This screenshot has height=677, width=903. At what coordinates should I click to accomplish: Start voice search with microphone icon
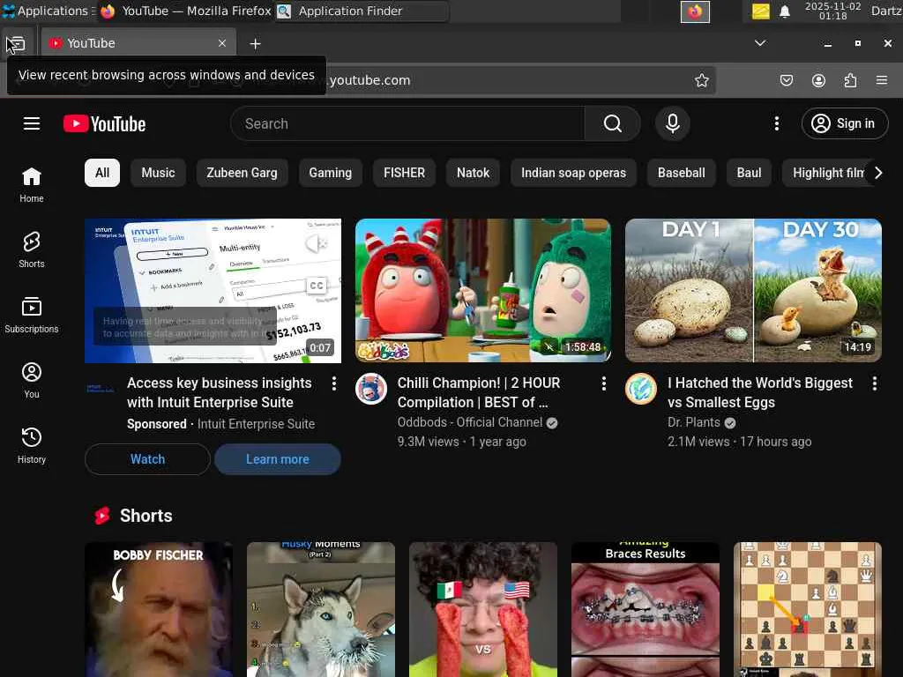coord(672,123)
